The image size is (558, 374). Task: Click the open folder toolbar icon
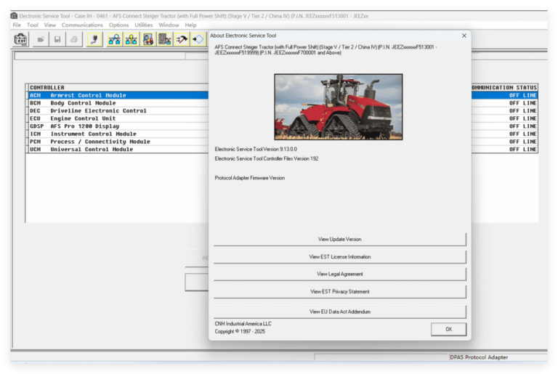point(41,39)
